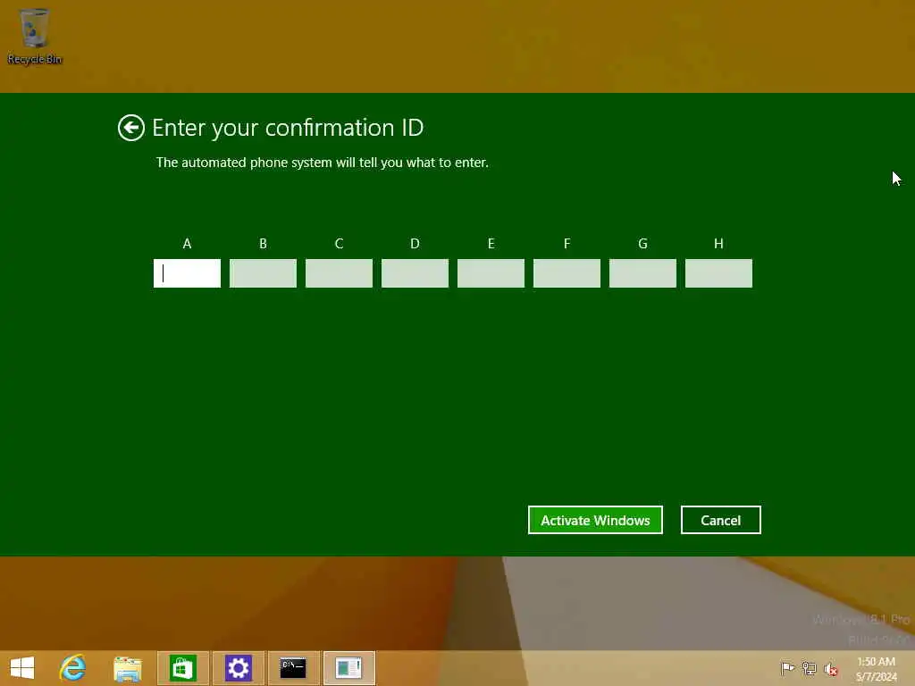Open network tray icon
This screenshot has height=686, width=915.
pos(809,668)
